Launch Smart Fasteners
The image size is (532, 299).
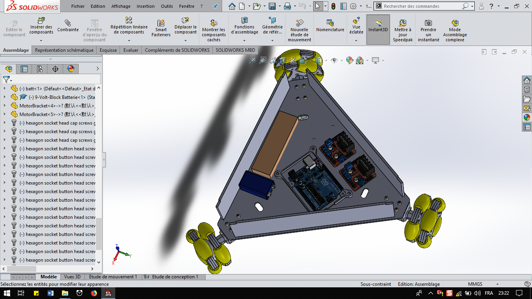[161, 28]
